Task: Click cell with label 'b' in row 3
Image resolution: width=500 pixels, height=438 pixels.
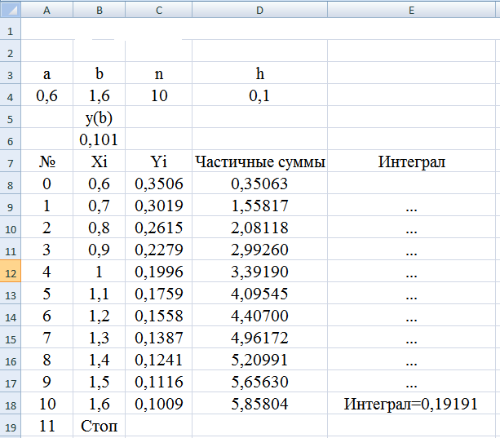Action: coord(100,73)
